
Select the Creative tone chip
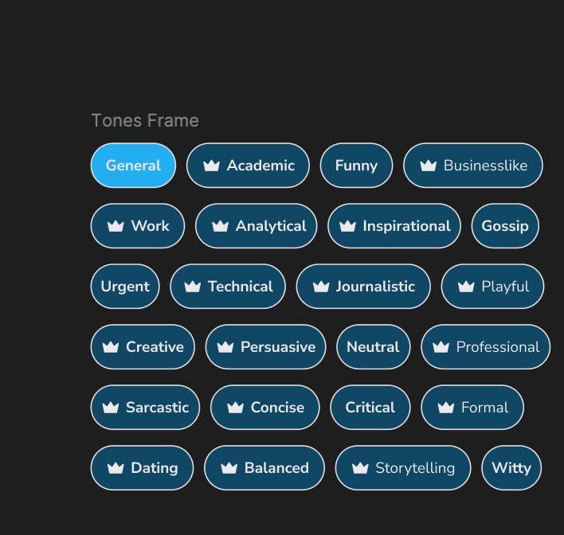(143, 346)
